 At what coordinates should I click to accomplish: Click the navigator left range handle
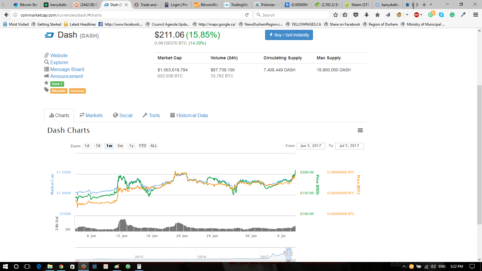click(x=286, y=253)
